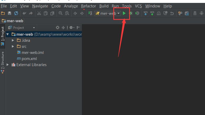Click the Redo arrow icon
The width and height of the screenshot is (205, 115).
point(31,13)
